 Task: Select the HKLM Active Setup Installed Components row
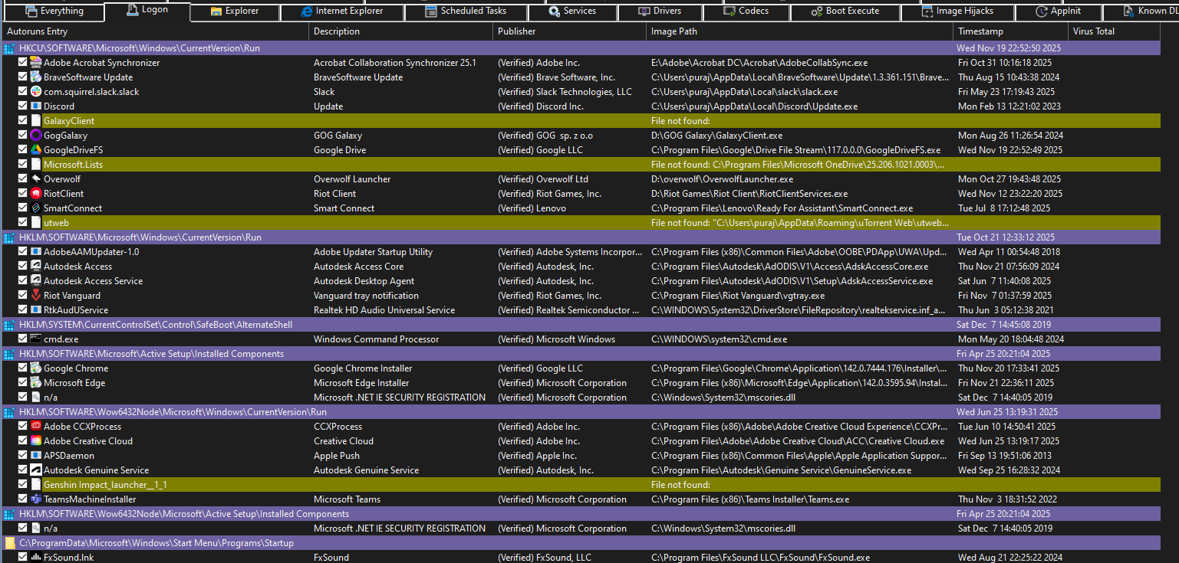(581, 354)
